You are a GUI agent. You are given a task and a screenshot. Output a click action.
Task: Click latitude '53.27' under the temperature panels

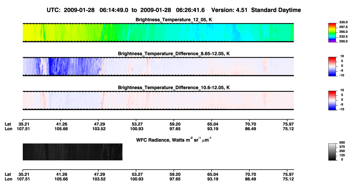click(x=136, y=124)
